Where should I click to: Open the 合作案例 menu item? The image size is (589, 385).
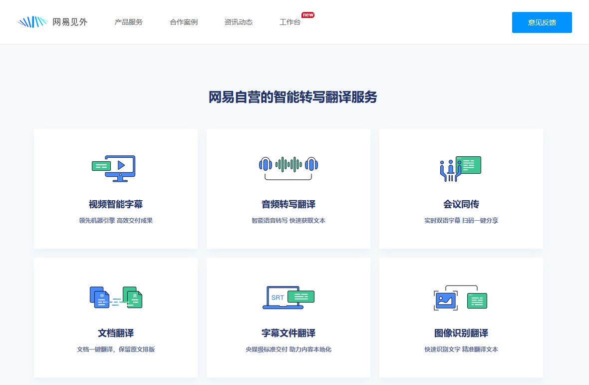pyautogui.click(x=184, y=22)
